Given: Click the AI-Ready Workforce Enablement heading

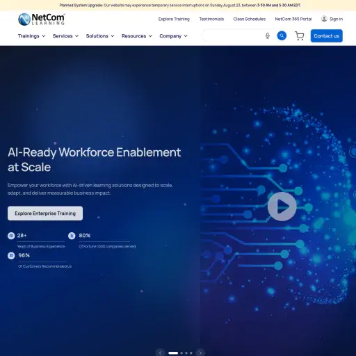Looking at the screenshot, I should tap(94, 160).
